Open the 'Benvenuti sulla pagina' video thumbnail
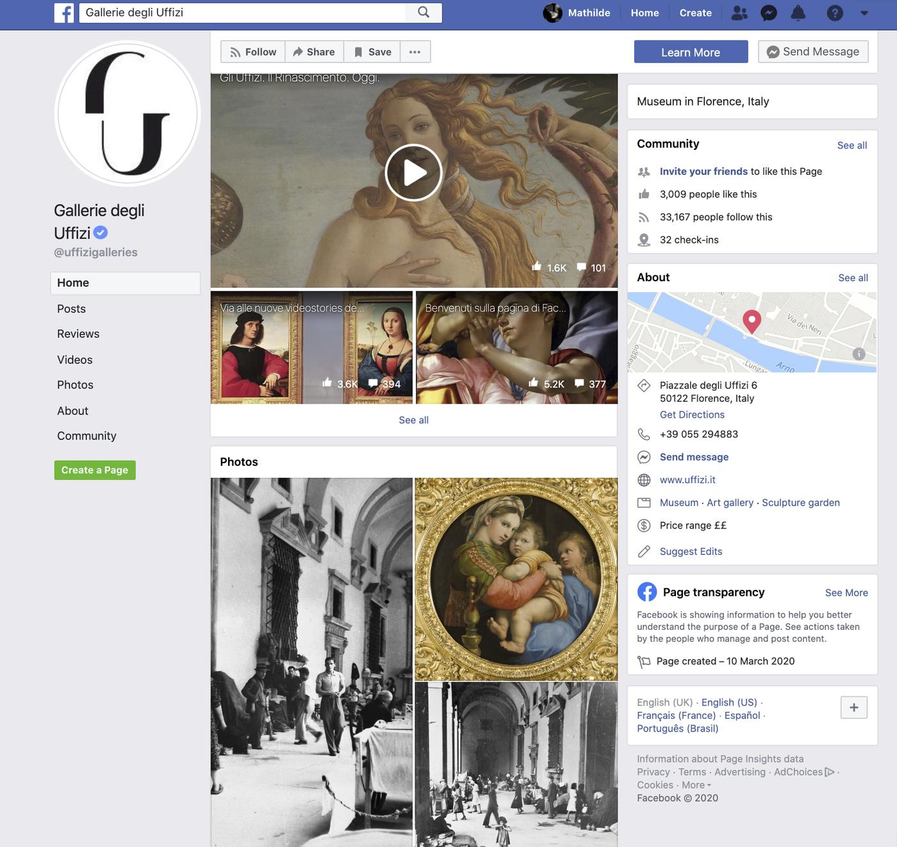This screenshot has height=847, width=897. tap(516, 347)
